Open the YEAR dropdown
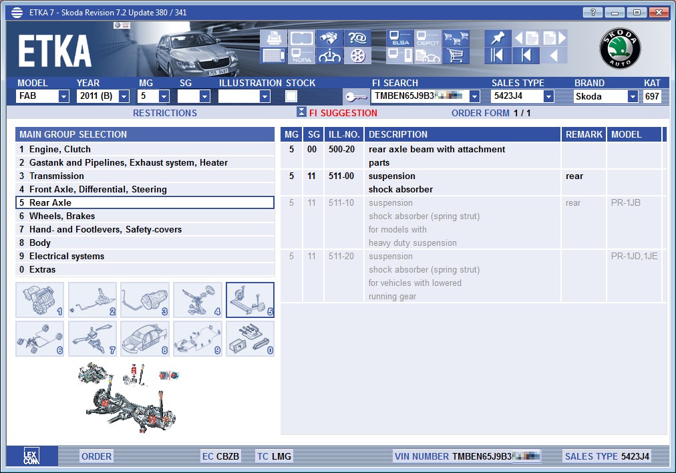The image size is (676, 473). point(124,96)
